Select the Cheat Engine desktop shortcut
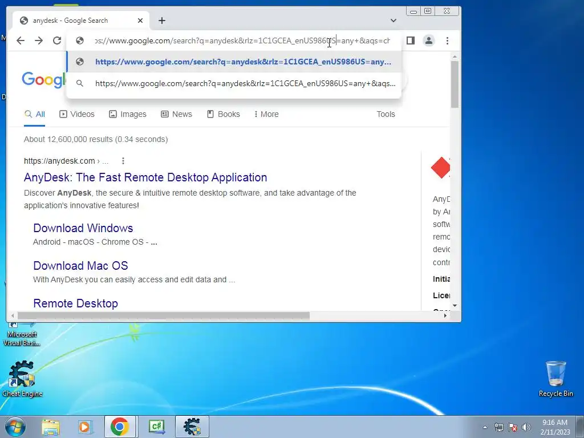The height and width of the screenshot is (438, 584). pyautogui.click(x=22, y=379)
